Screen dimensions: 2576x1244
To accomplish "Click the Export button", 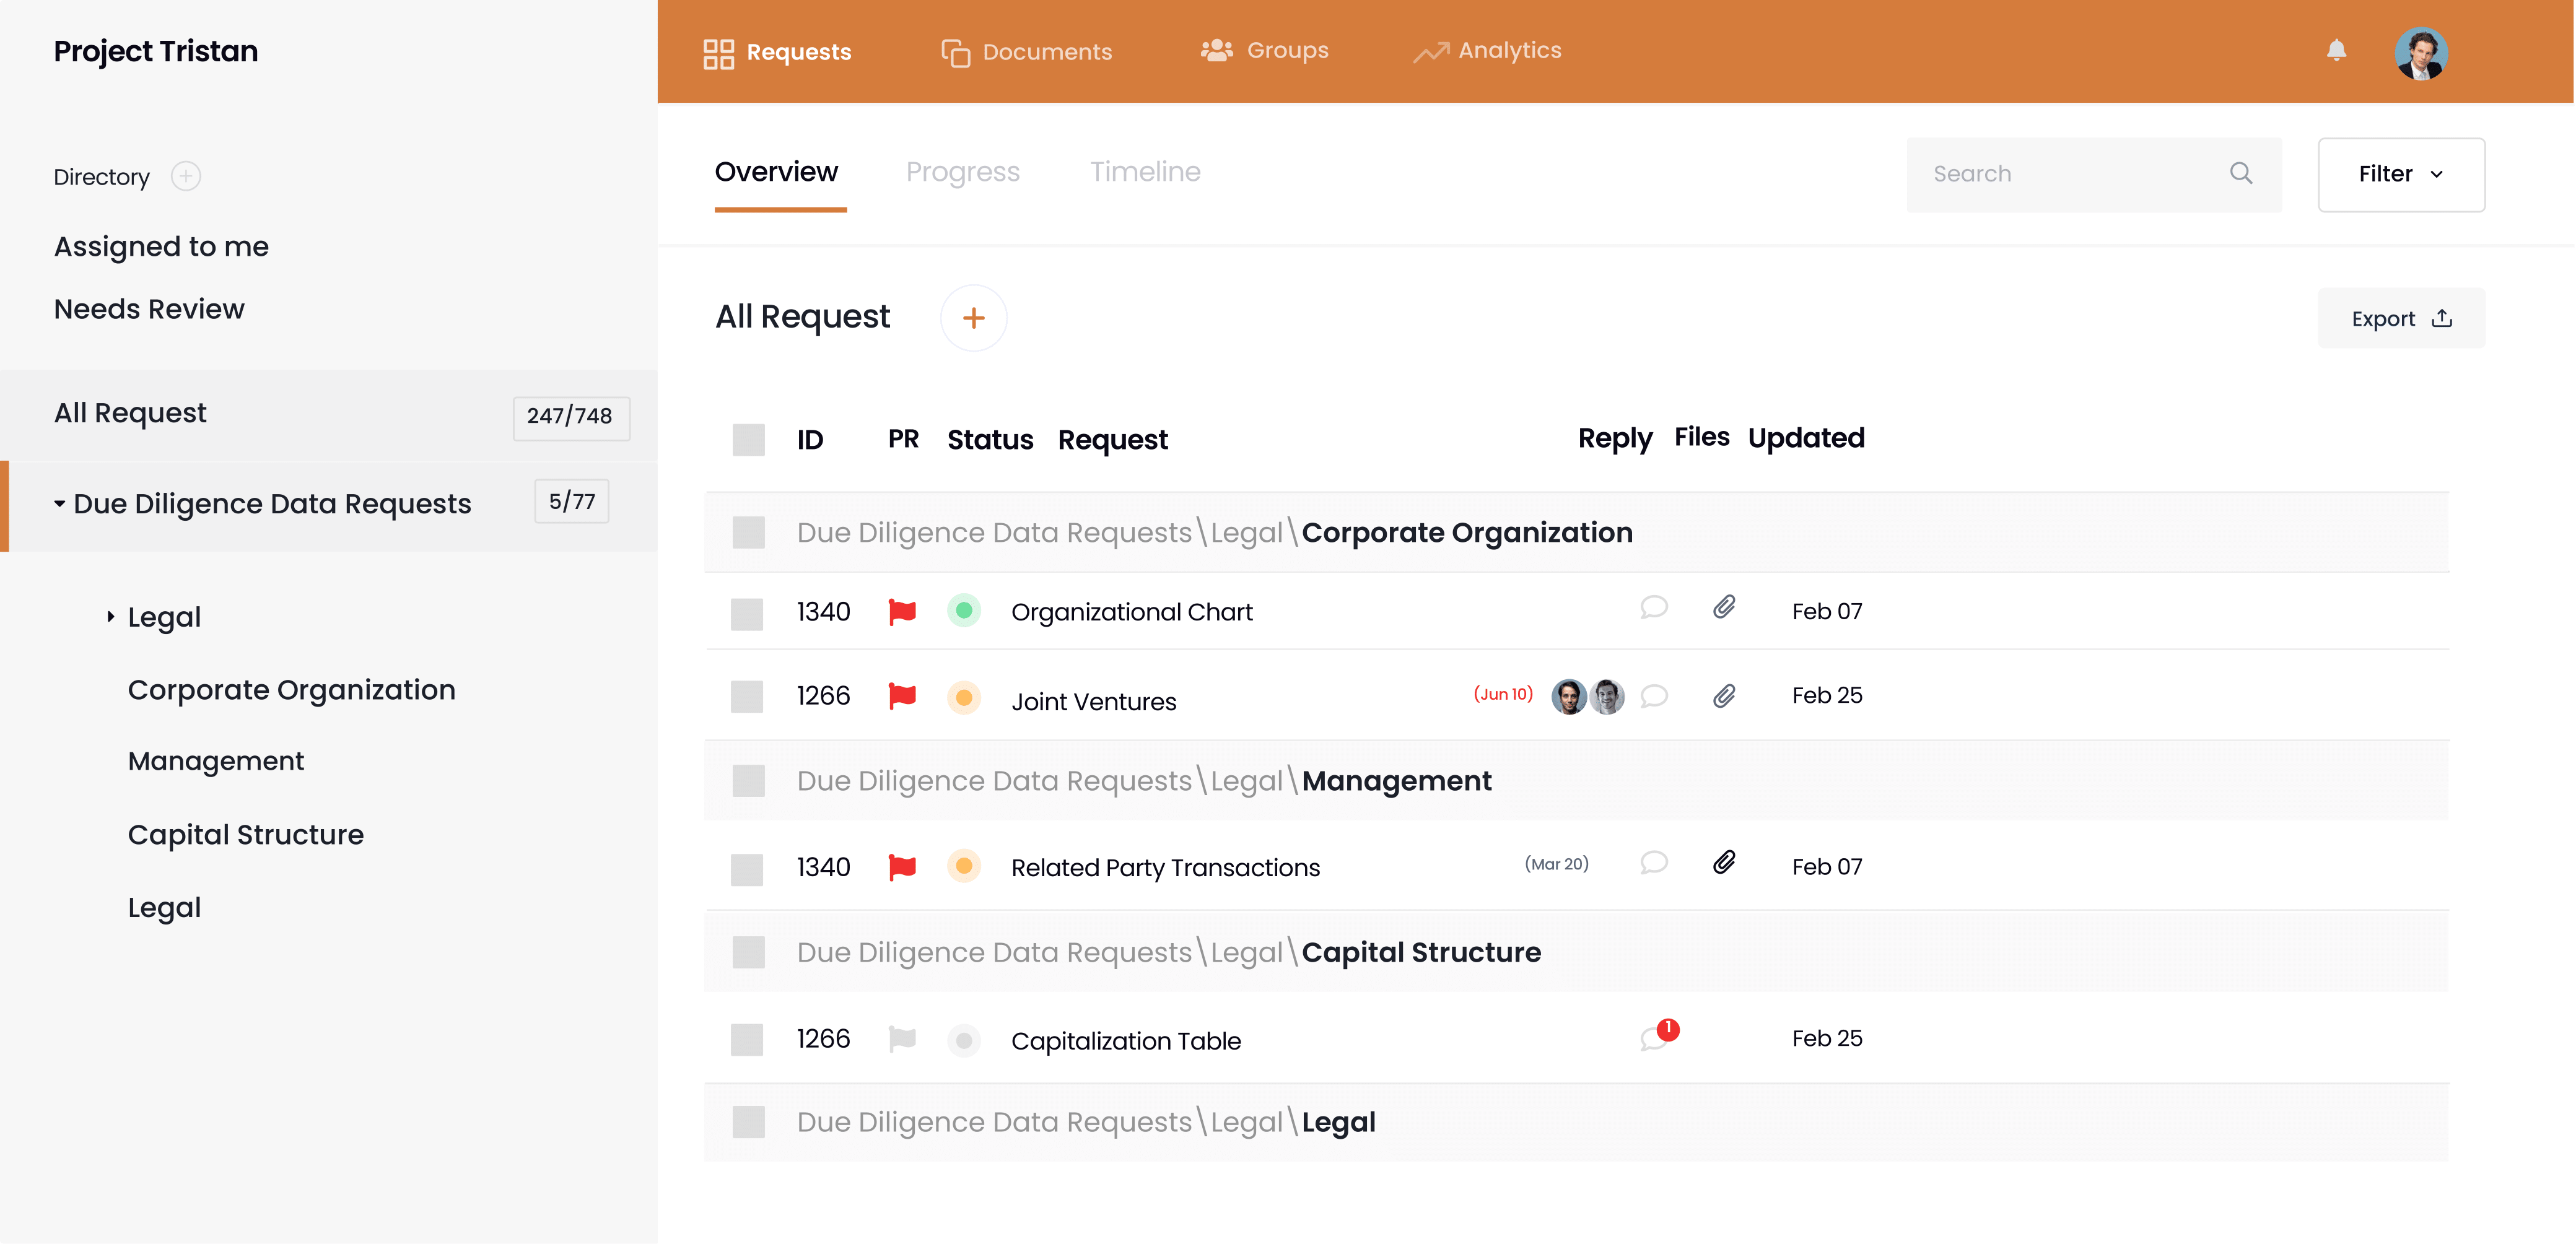I will (2400, 318).
